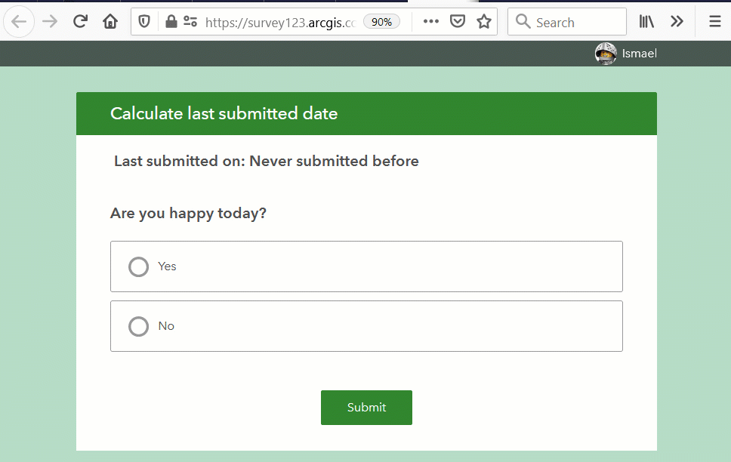This screenshot has width=731, height=462.
Task: Navigate back to the previous page
Action: (x=19, y=21)
